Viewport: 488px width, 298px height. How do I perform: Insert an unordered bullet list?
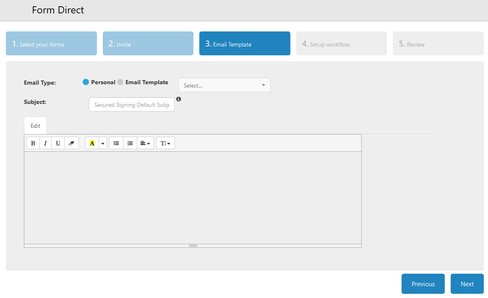point(116,143)
